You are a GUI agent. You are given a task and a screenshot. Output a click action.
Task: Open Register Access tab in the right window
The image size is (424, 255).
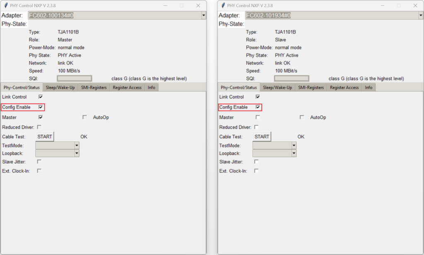tap(344, 87)
